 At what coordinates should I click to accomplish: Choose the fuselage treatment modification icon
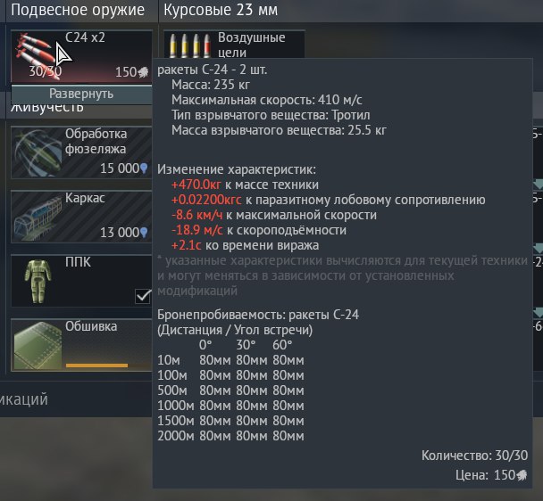[38, 152]
